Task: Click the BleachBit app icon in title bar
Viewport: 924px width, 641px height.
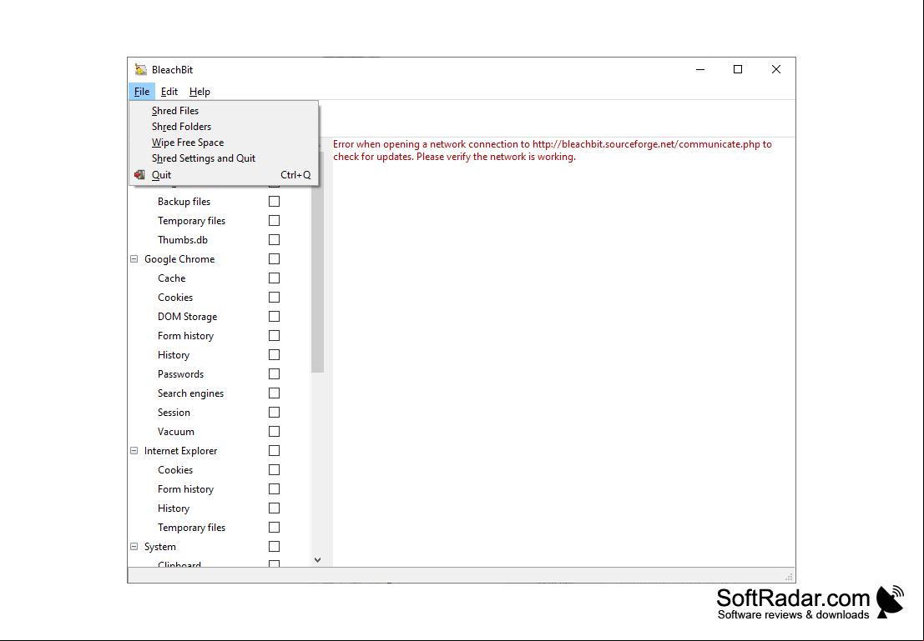Action: point(141,69)
